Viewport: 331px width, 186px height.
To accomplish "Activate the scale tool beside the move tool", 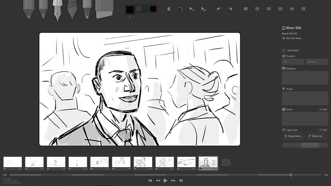I will coord(203,9).
